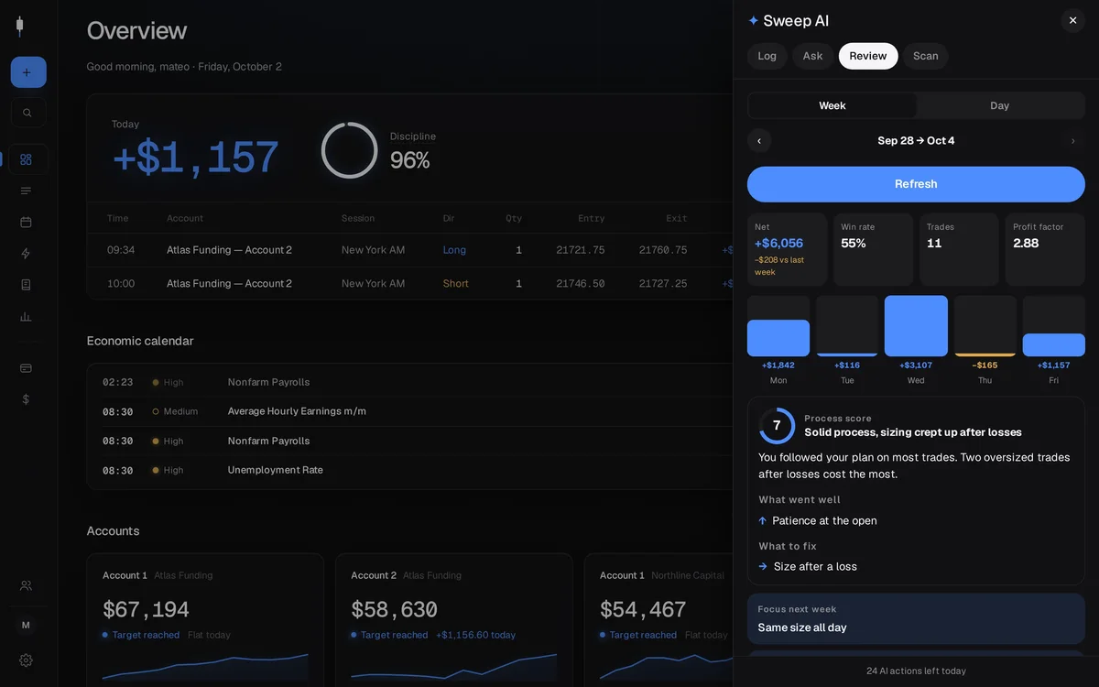Click the Session column header
The image size is (1099, 687).
(x=358, y=218)
